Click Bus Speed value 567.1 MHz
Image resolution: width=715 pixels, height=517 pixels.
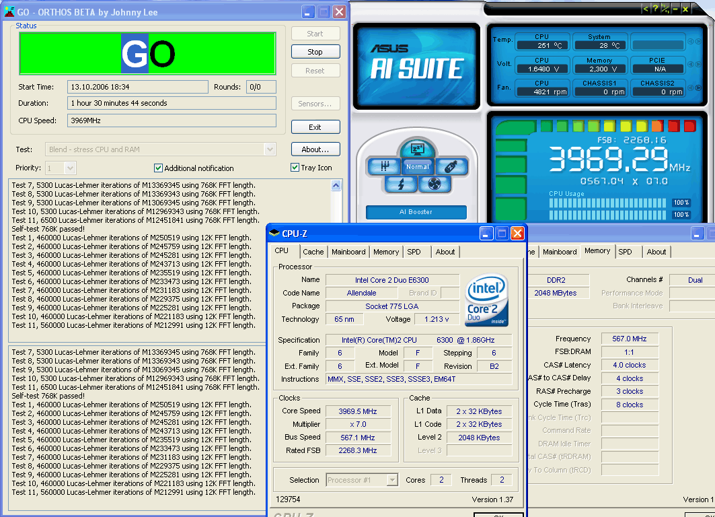pos(358,438)
